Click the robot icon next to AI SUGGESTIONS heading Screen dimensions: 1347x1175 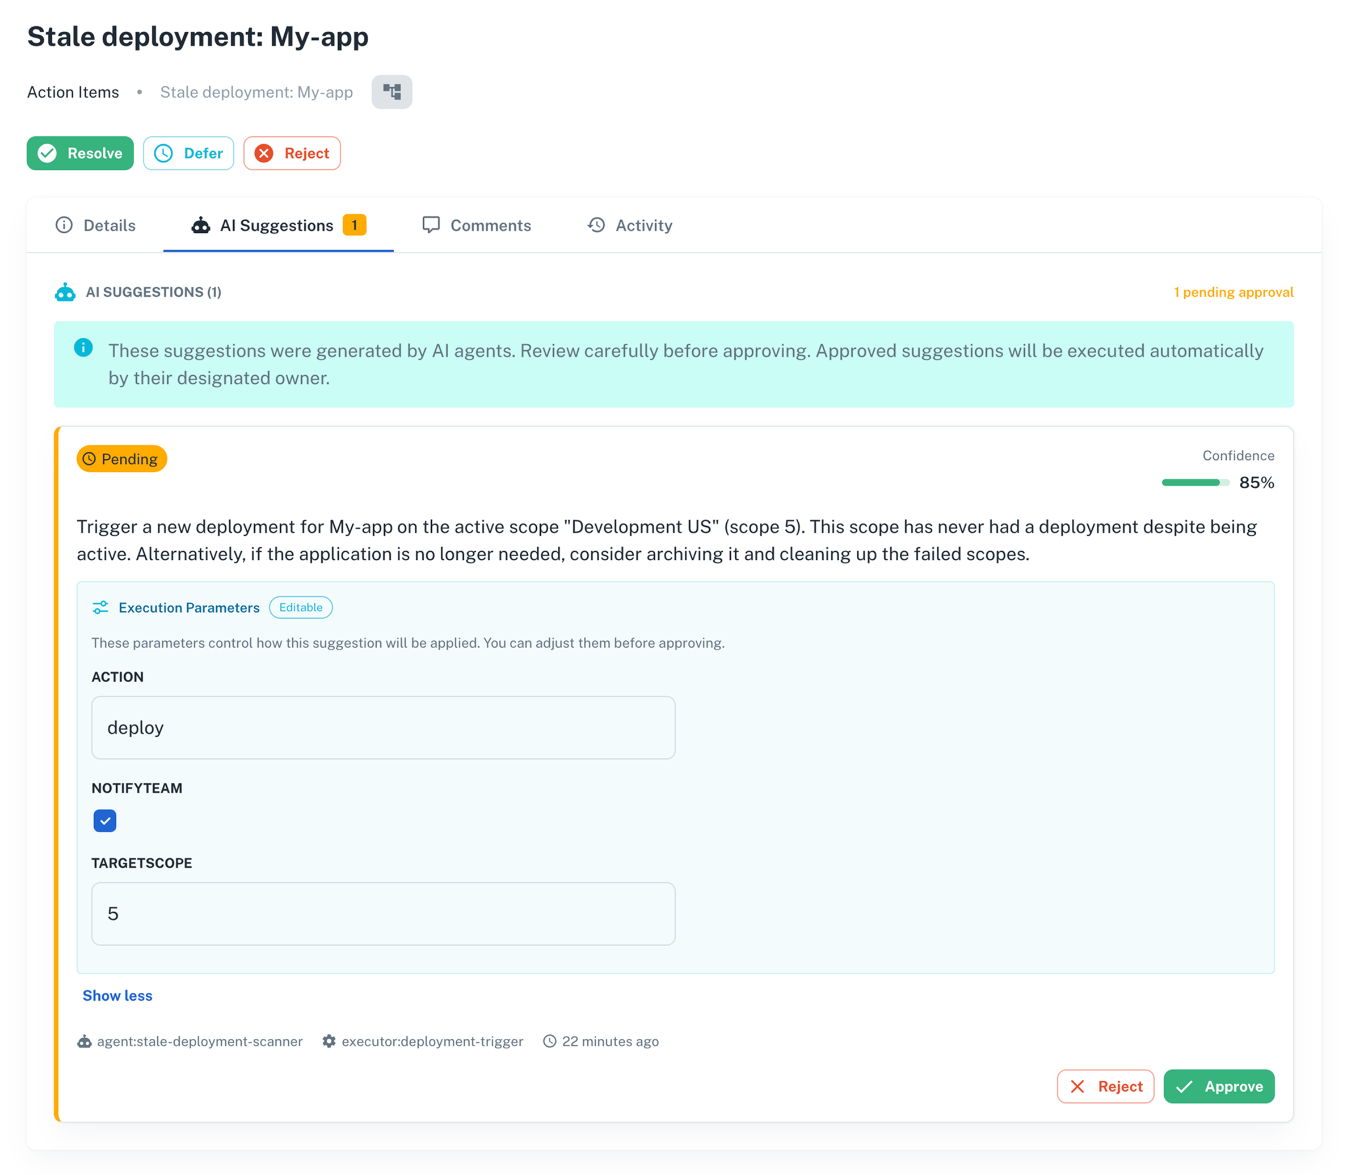coord(66,292)
